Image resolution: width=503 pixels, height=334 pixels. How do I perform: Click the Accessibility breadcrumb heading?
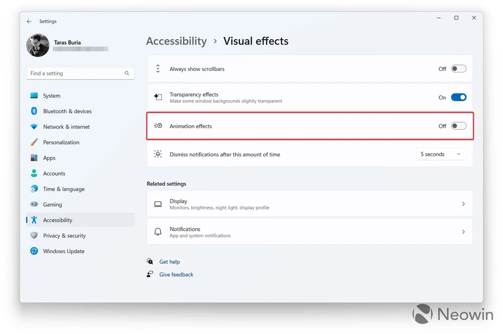tap(176, 41)
